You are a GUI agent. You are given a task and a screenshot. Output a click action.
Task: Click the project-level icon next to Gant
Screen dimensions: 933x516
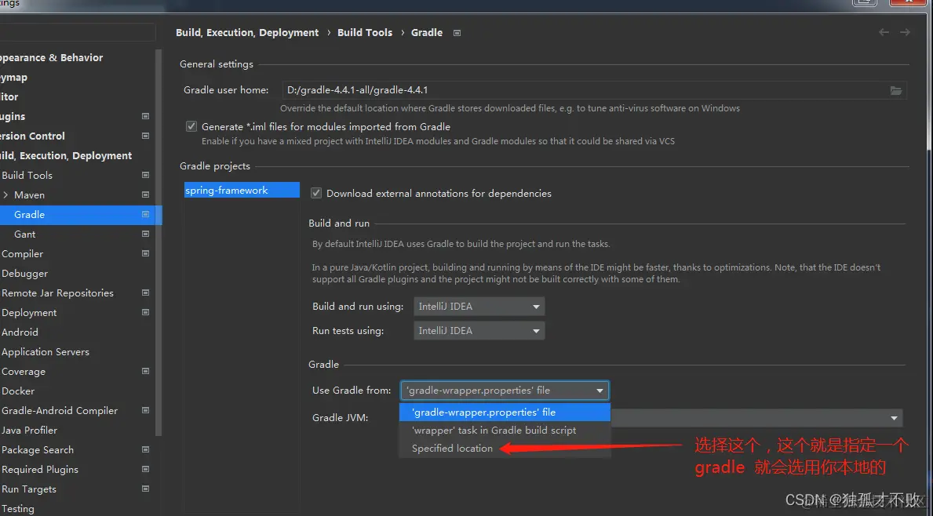coord(145,234)
